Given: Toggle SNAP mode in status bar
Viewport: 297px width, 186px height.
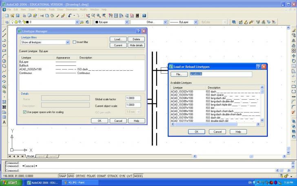Looking at the screenshot, I should (x=62, y=176).
